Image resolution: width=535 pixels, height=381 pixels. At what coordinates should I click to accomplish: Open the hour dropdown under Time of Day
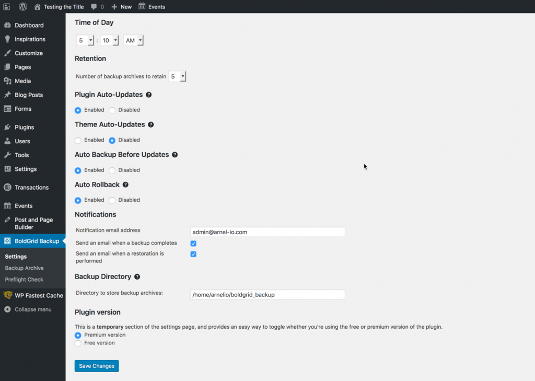coord(85,40)
